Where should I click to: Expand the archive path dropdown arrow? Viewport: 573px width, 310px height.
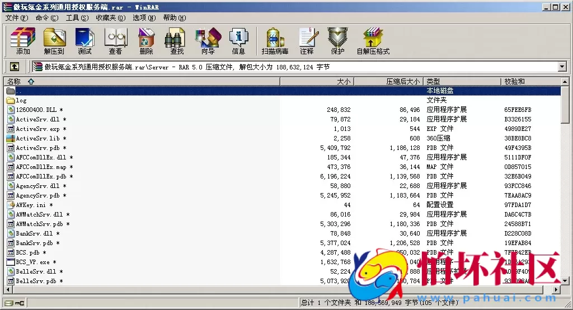(x=562, y=67)
